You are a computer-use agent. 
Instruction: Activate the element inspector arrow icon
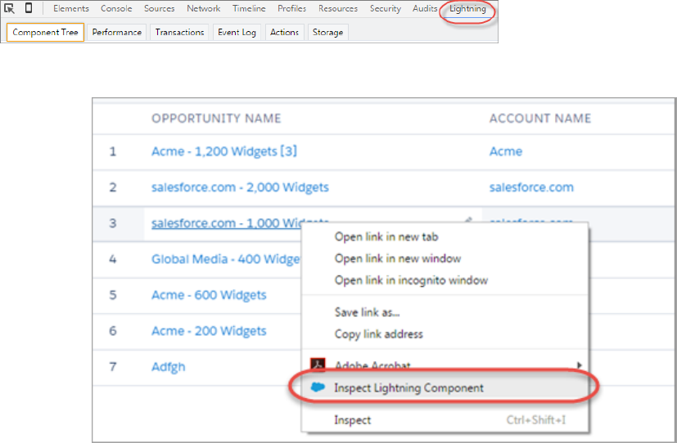(x=9, y=8)
